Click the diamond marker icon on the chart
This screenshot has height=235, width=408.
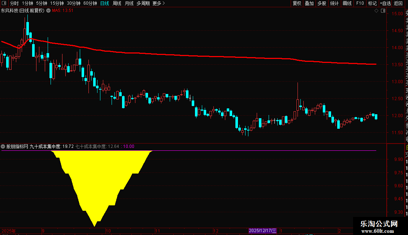376,11
